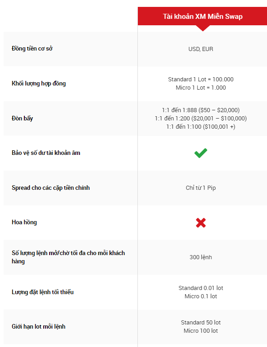Select the Standard 0.01 lot text
The height and width of the screenshot is (347, 267).
(201, 288)
